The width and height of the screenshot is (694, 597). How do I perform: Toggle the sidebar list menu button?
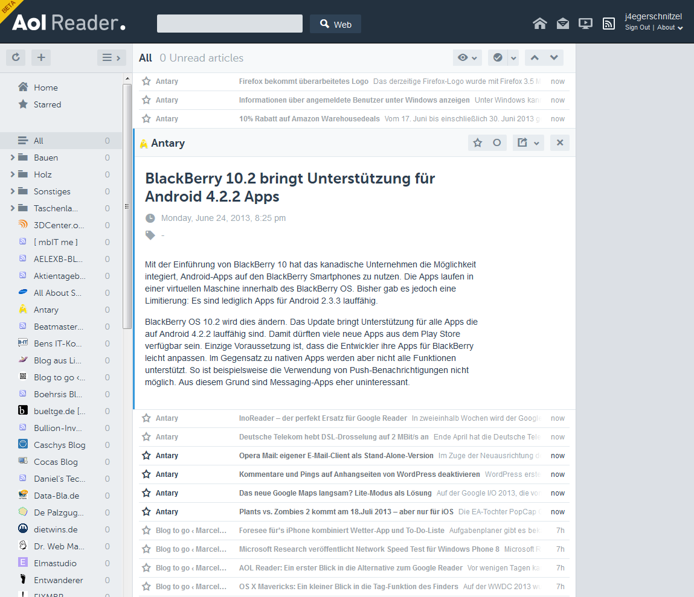click(112, 57)
